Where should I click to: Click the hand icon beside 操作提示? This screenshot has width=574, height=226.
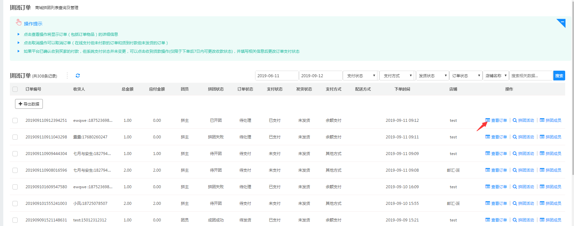coord(19,22)
